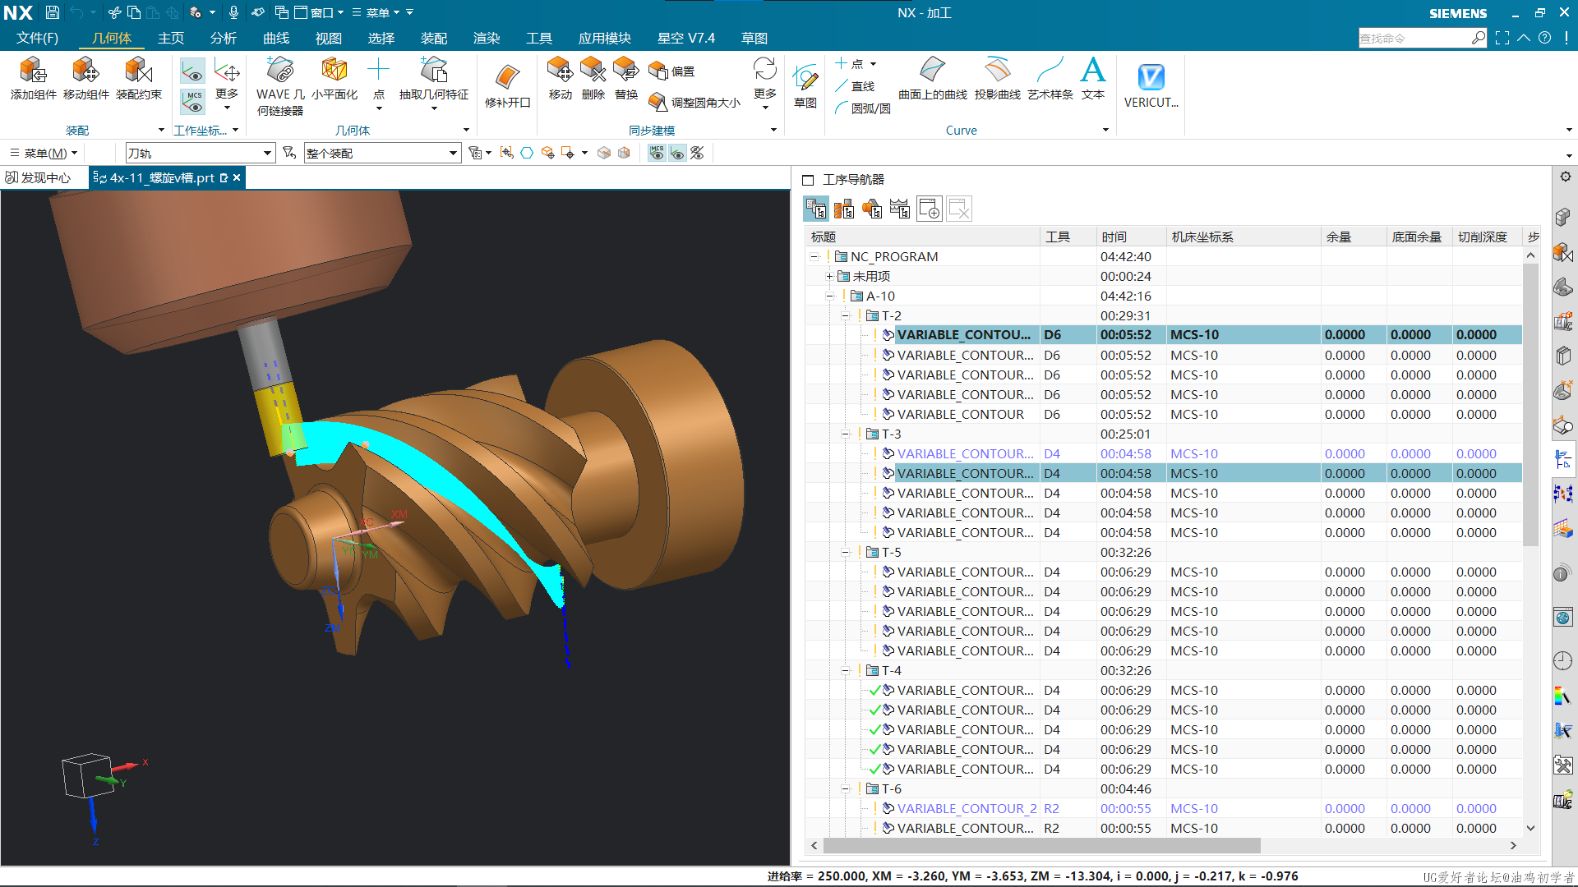
Task: Collapse the A-10 tree node
Action: pos(829,296)
